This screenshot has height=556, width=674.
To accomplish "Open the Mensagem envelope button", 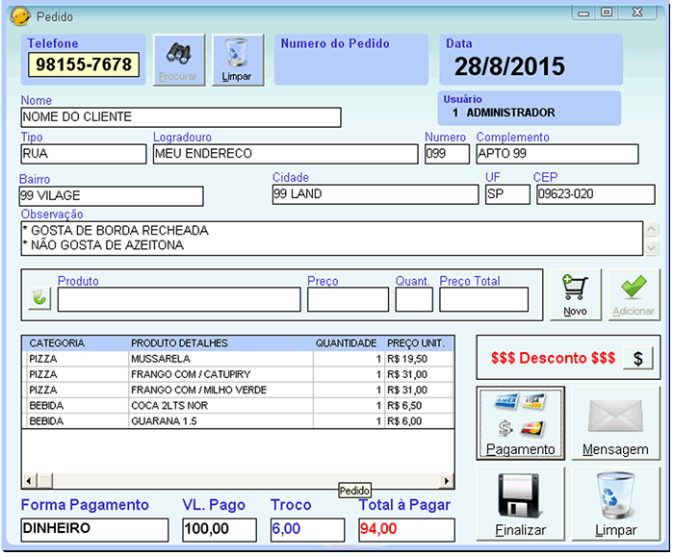I will coord(615,423).
